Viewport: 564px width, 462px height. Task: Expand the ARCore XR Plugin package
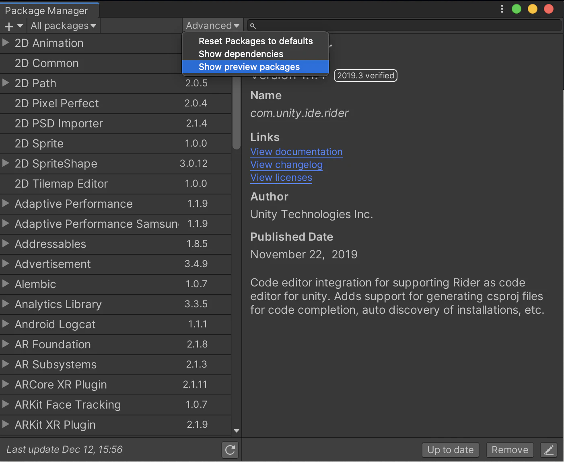coord(6,384)
